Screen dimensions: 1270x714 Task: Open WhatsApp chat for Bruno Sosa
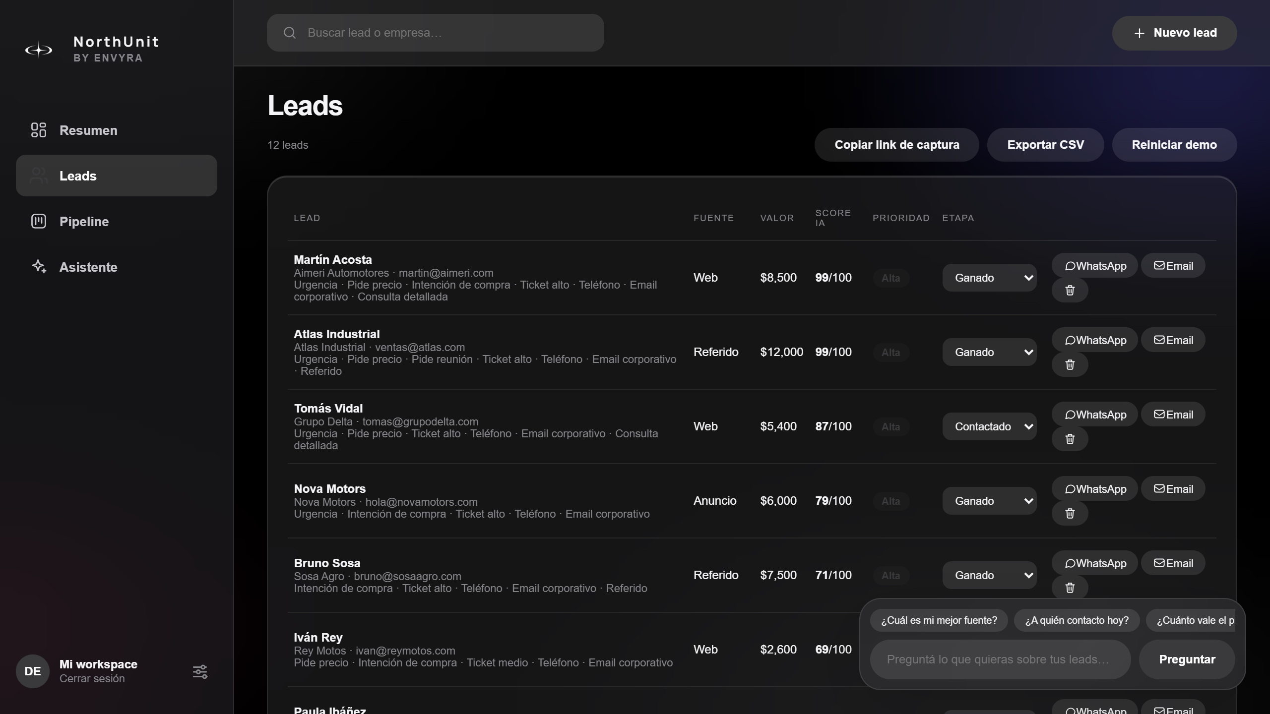[1095, 563]
